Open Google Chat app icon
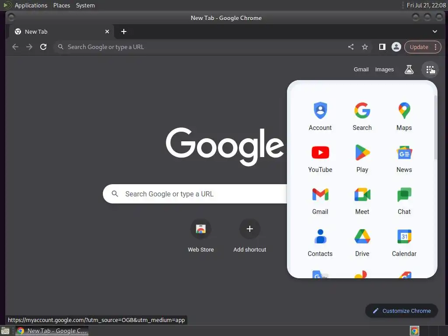The image size is (448, 336). [x=404, y=200]
